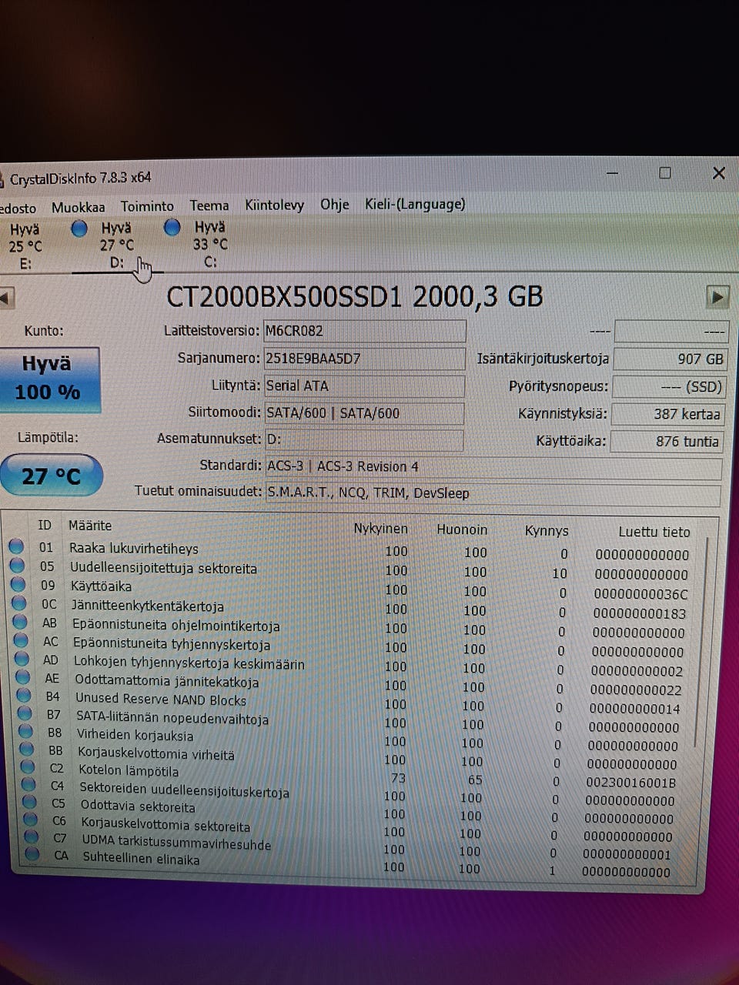This screenshot has width=739, height=985.
Task: Click the serial number field 2518E9BAA5D7
Action: point(364,359)
